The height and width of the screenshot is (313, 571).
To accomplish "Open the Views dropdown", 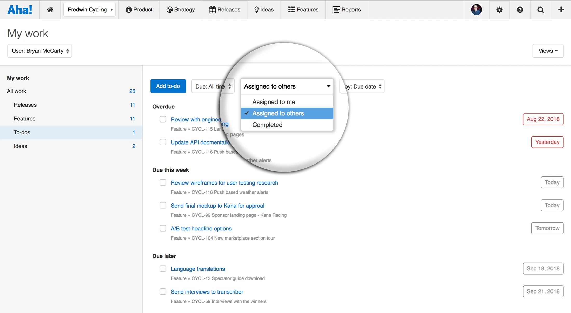I will [548, 51].
